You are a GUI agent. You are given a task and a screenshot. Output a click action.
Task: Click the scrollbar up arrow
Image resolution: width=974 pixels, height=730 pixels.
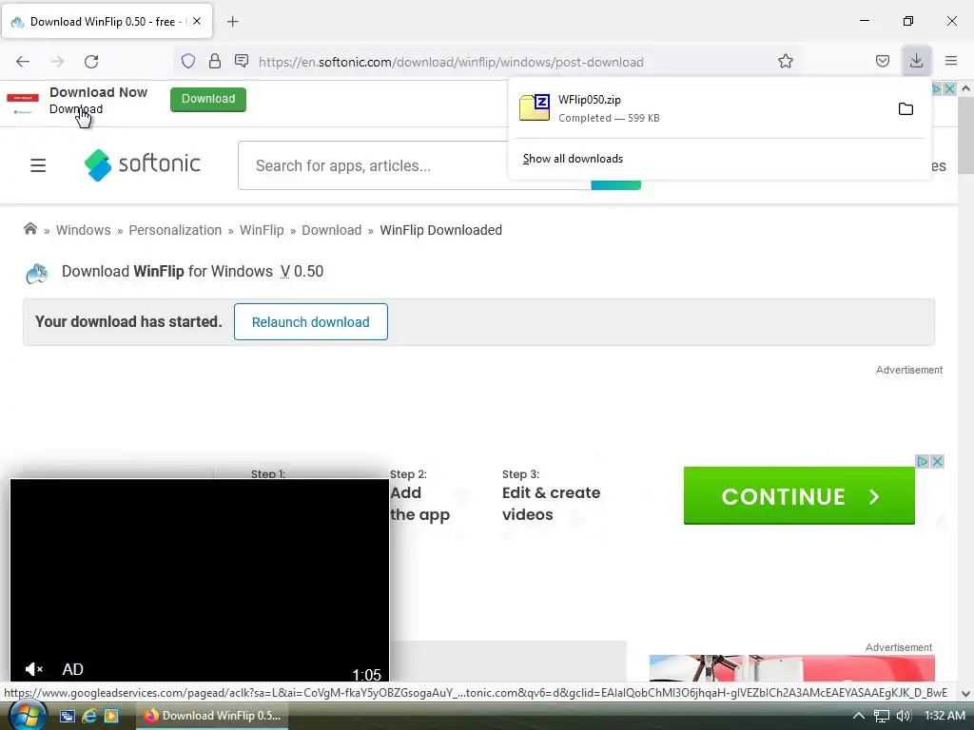tap(965, 88)
